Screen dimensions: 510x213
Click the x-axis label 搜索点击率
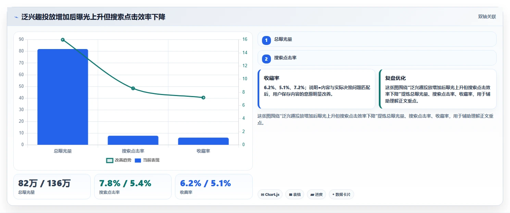pyautogui.click(x=133, y=151)
